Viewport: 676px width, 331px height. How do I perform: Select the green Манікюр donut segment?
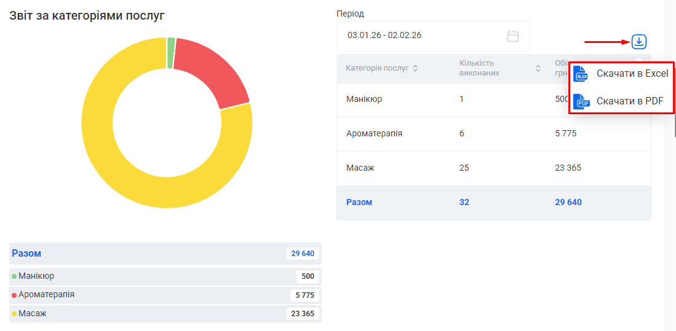171,53
